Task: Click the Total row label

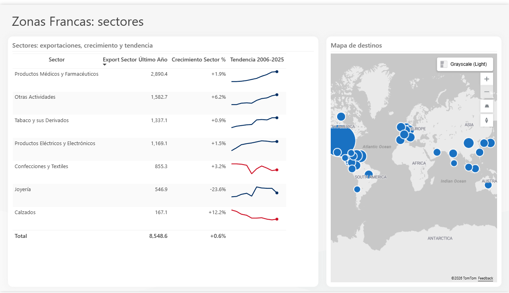Action: tap(21, 236)
